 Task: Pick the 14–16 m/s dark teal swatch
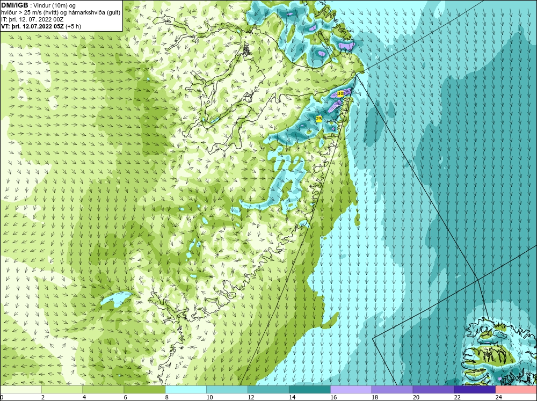point(310,390)
